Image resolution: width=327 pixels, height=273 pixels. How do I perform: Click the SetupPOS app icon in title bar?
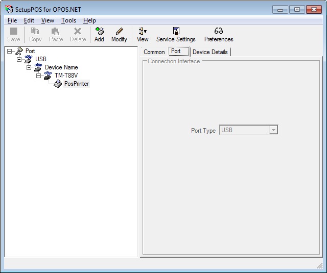click(9, 9)
